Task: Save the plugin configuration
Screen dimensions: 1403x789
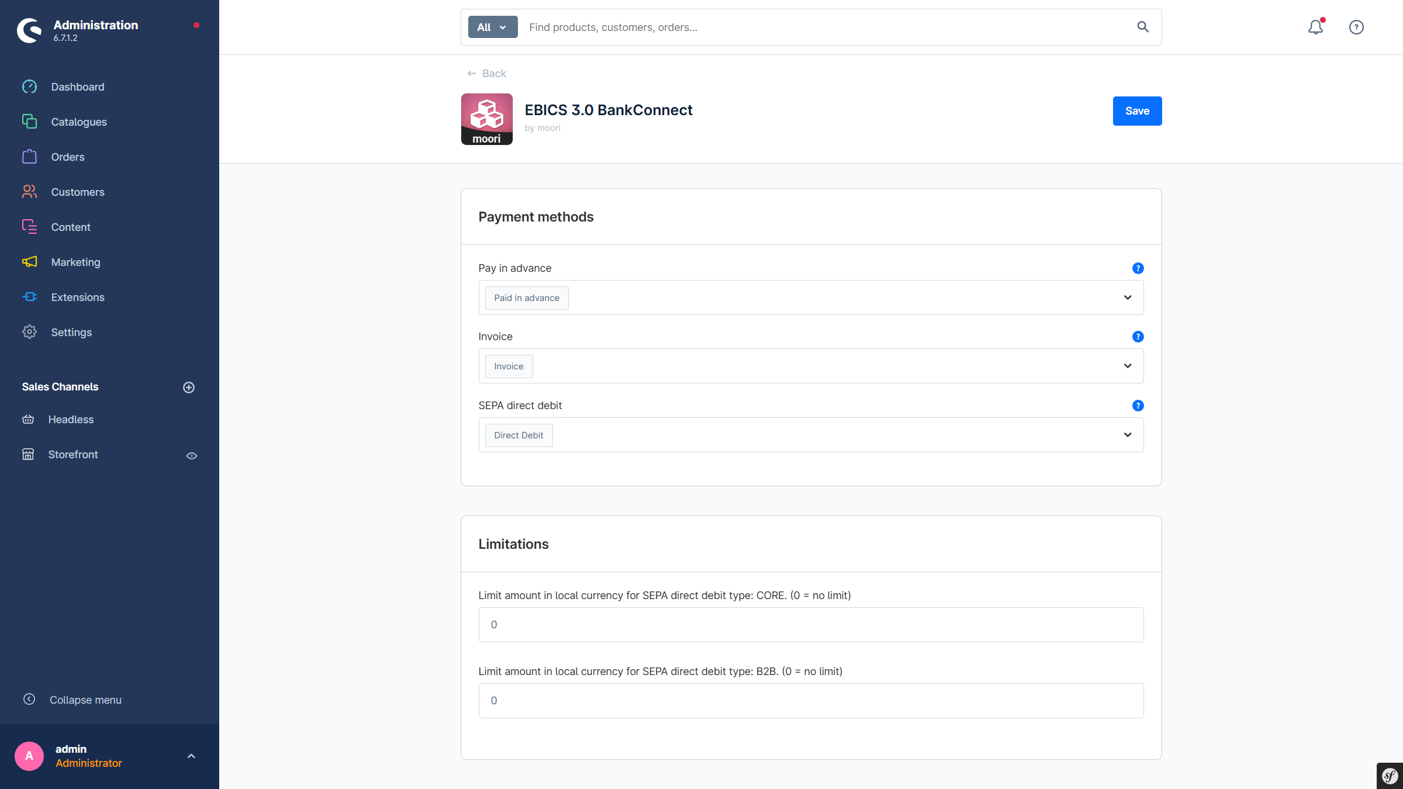Action: (x=1136, y=111)
